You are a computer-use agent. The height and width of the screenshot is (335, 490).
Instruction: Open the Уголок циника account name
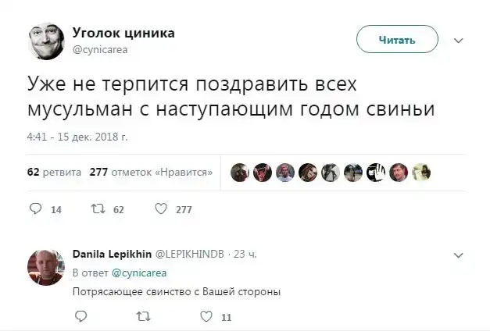[x=123, y=33]
